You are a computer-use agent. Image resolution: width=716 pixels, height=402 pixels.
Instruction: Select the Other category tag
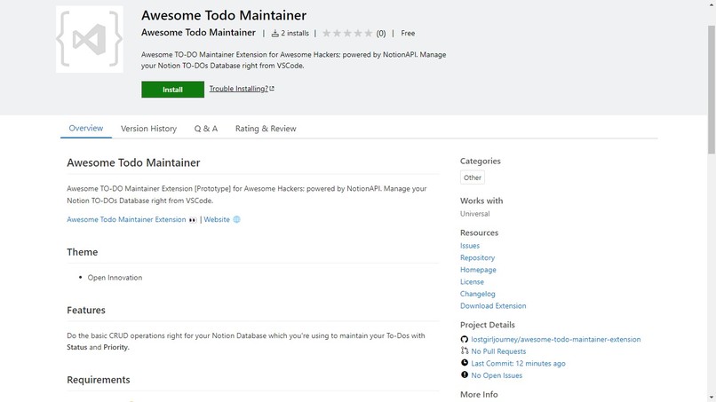coord(473,177)
